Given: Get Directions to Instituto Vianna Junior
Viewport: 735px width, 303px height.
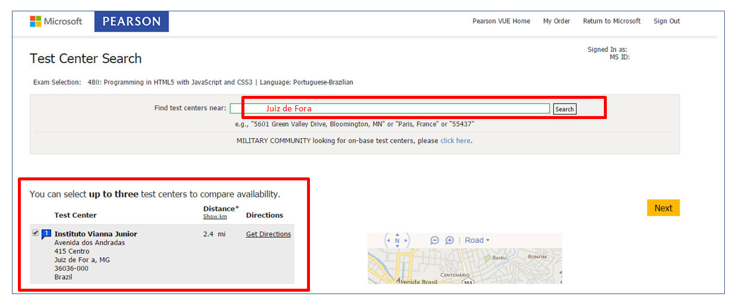Looking at the screenshot, I should [268, 234].
